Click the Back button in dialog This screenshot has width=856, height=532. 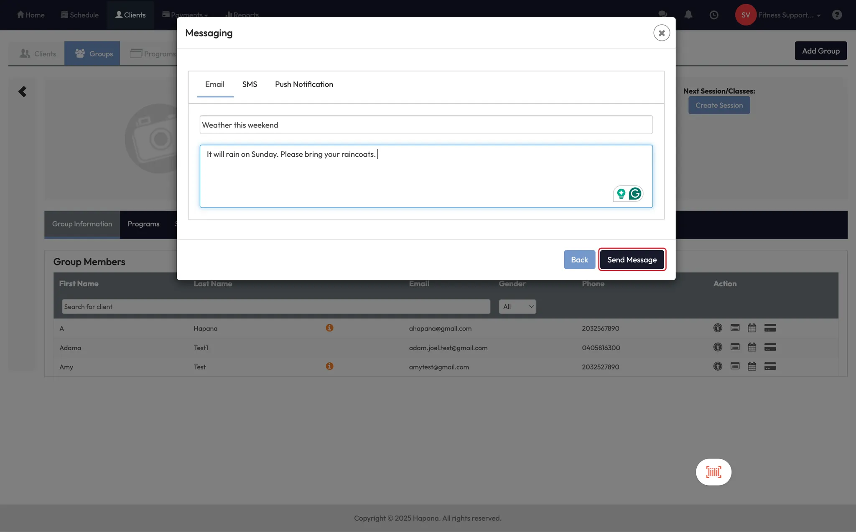click(x=579, y=260)
